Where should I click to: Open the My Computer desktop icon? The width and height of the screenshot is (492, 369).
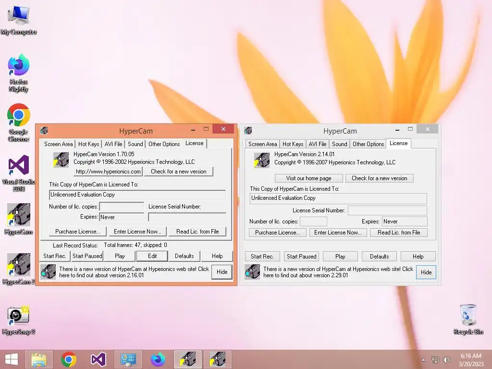(x=19, y=19)
